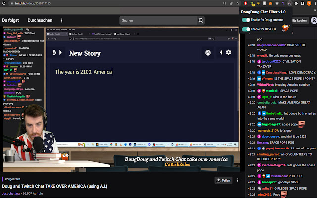Open chat user wiggdlt

tap(262, 56)
